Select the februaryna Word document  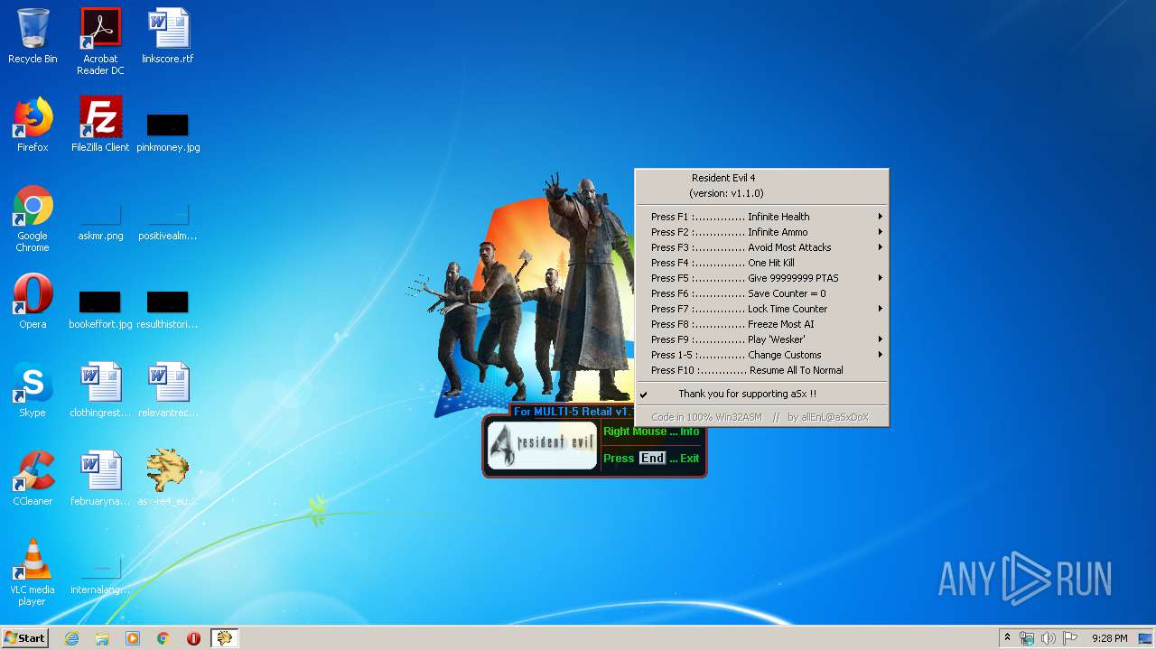point(100,478)
